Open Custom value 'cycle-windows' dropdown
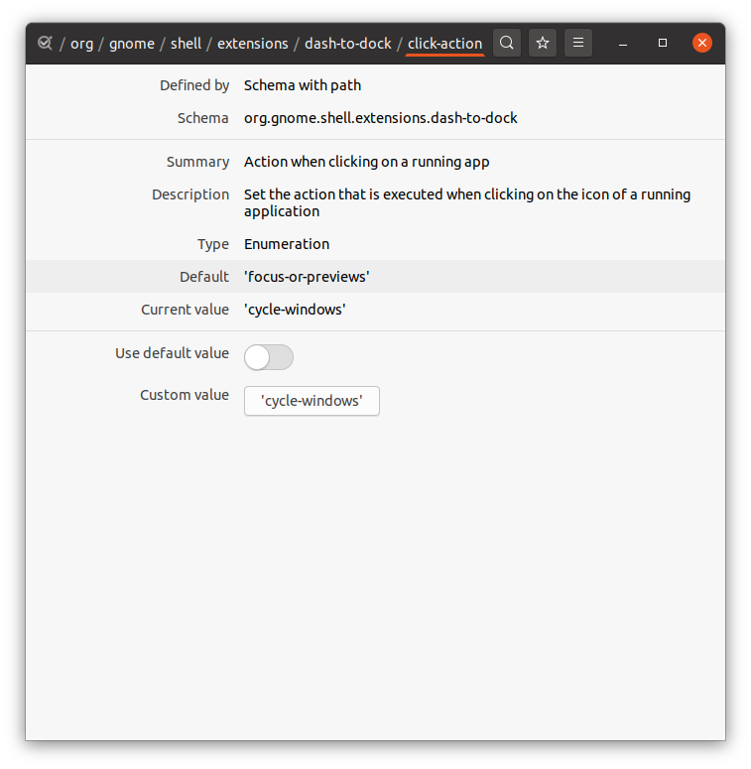The width and height of the screenshot is (751, 769). click(x=312, y=401)
